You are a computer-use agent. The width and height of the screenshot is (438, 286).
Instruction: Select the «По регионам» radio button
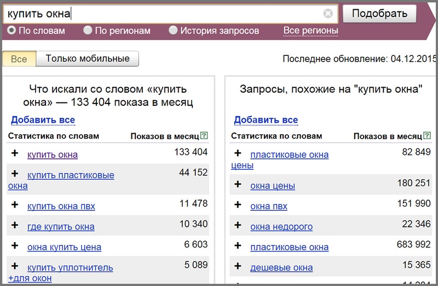tap(88, 31)
